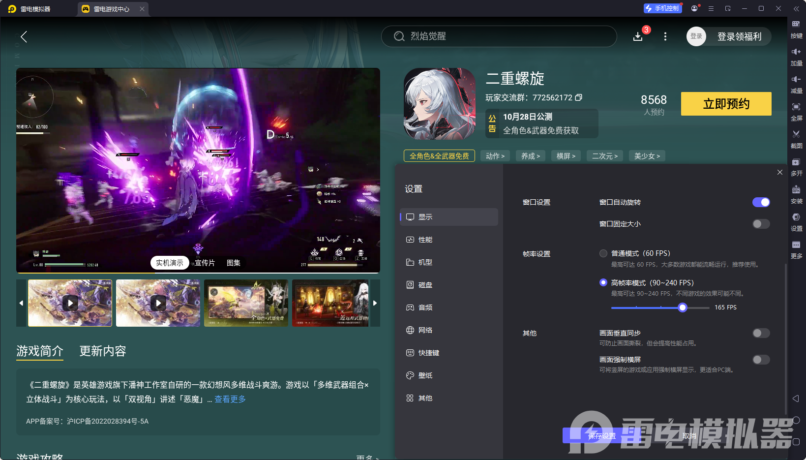The image size is (806, 460).
Task: Open the 美少女 tag list
Action: point(647,155)
